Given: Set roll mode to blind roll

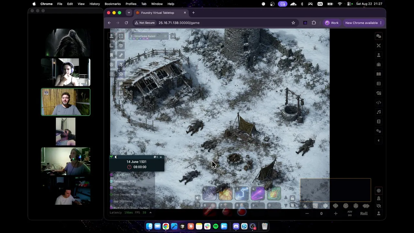Looking at the screenshot, I should coord(379,206).
